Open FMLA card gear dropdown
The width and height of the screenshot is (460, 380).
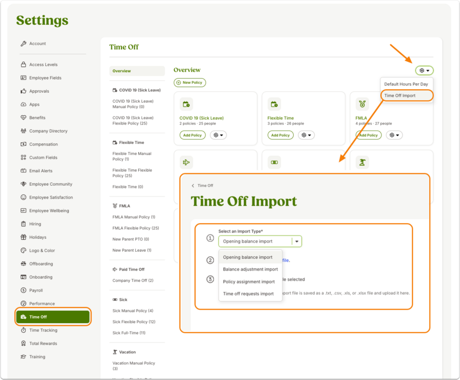[394, 135]
